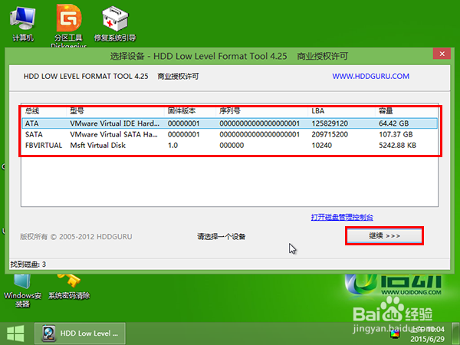Open the 修复系统引导 desktop icon
Screen dimensions: 460x345
(x=115, y=24)
